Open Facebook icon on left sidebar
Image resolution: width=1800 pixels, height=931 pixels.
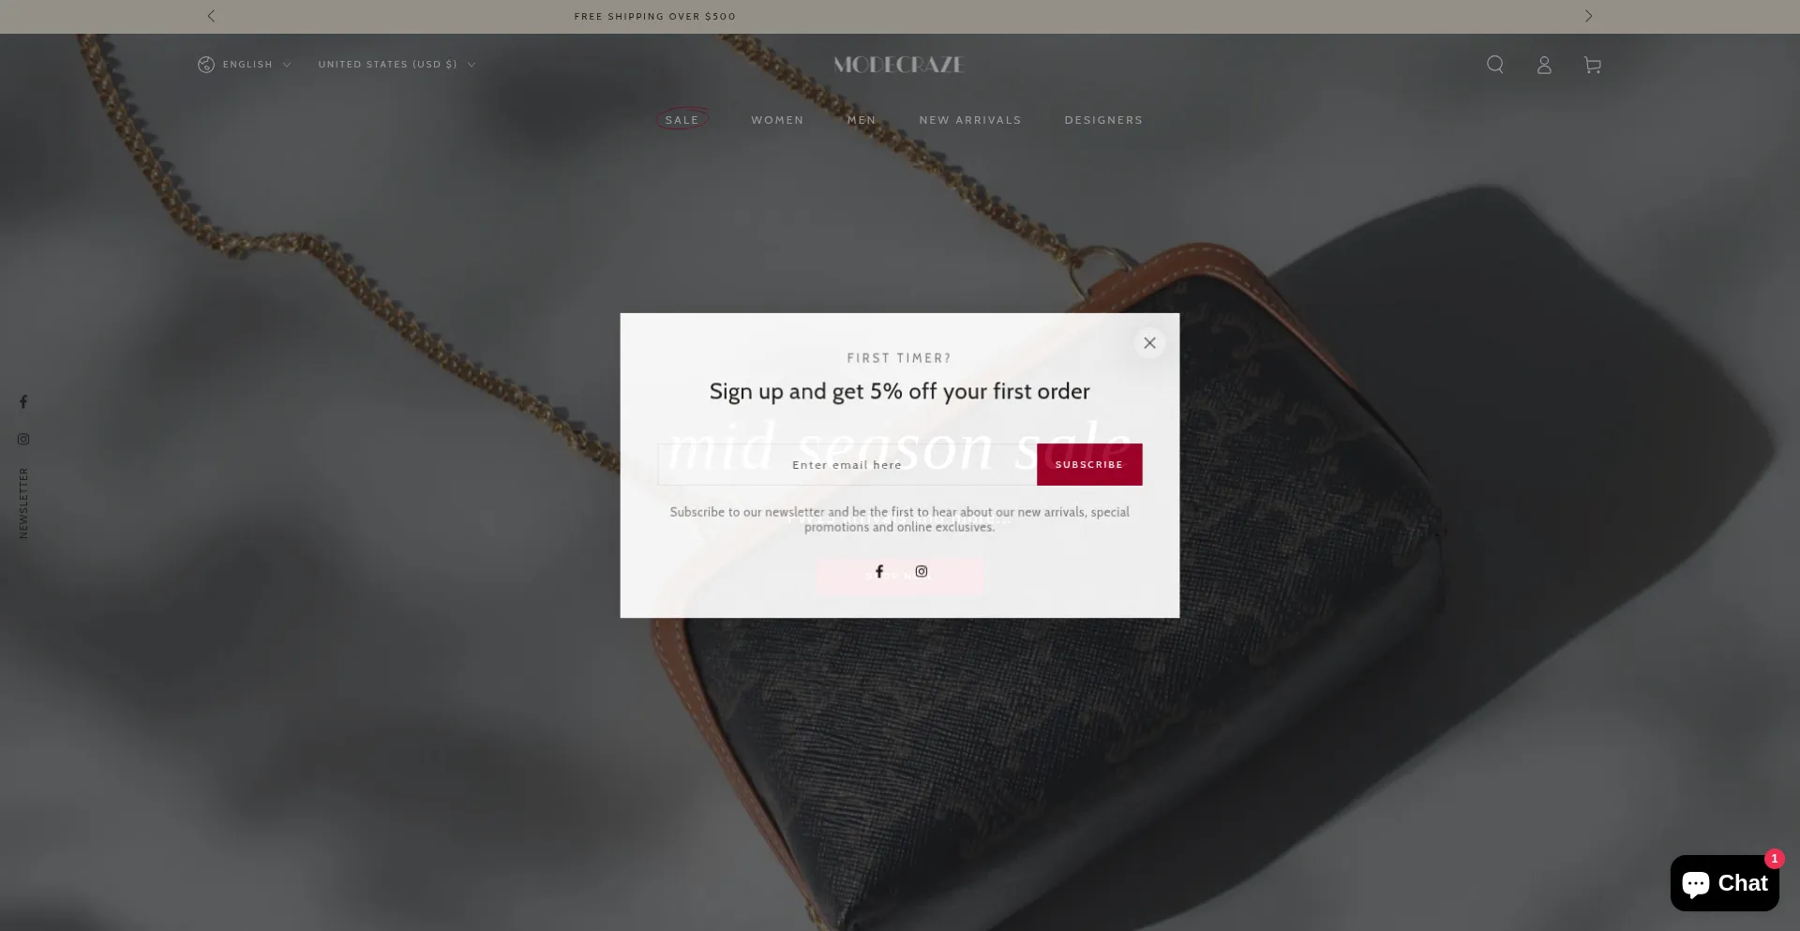pos(23,401)
